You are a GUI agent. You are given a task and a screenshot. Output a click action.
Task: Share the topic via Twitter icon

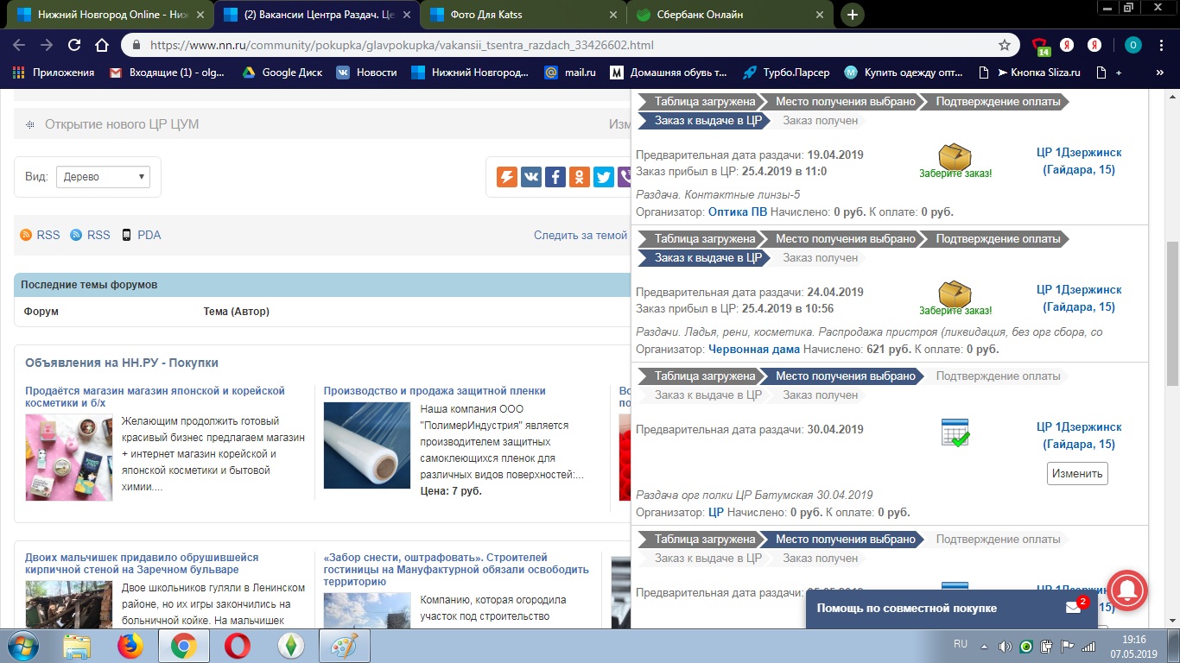pos(604,177)
